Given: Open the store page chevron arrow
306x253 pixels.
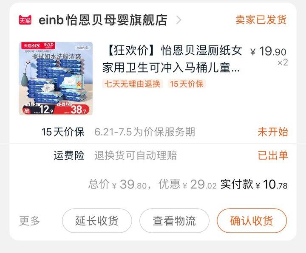Looking at the screenshot, I should point(179,20).
